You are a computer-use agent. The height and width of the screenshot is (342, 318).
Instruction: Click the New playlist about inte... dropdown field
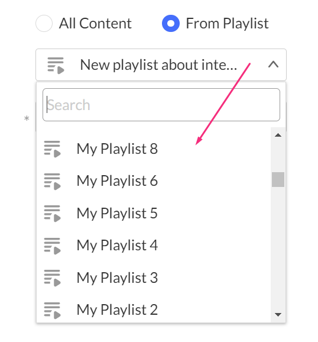click(x=161, y=64)
